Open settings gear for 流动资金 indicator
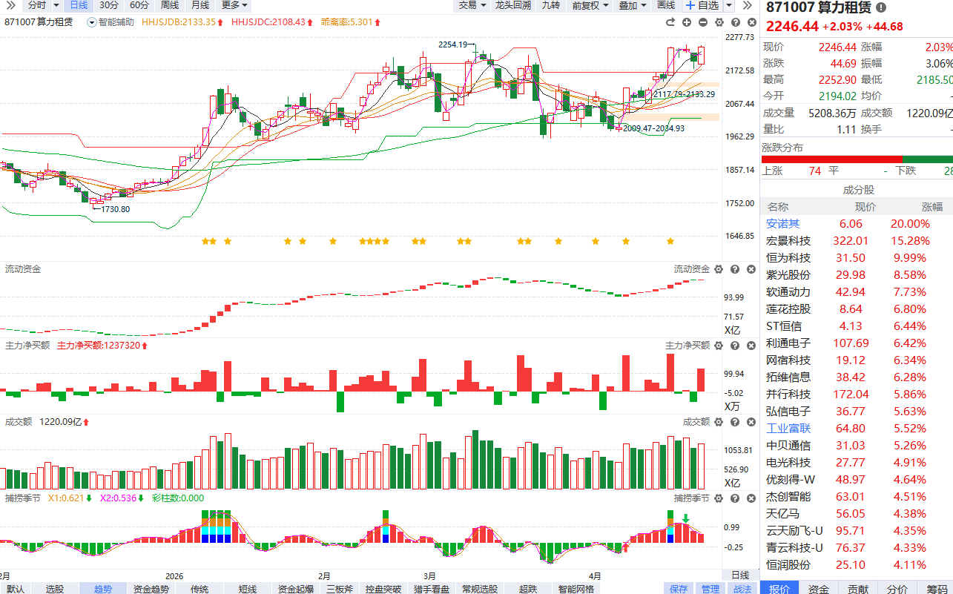This screenshot has height=594, width=953. pyautogui.click(x=717, y=269)
